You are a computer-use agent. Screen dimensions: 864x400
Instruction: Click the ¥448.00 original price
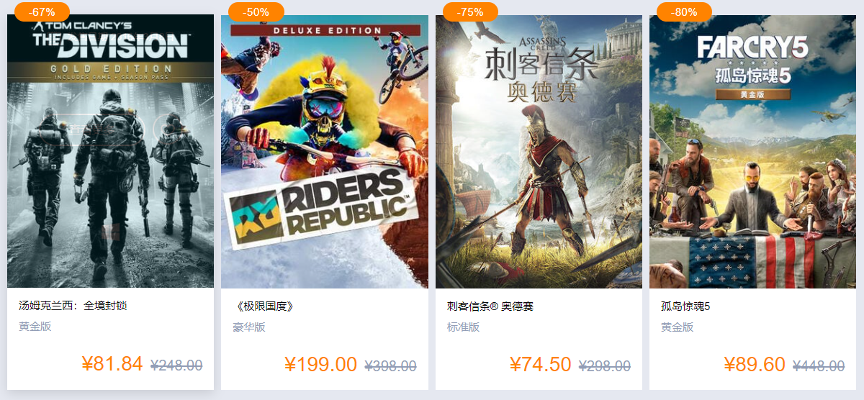point(819,365)
